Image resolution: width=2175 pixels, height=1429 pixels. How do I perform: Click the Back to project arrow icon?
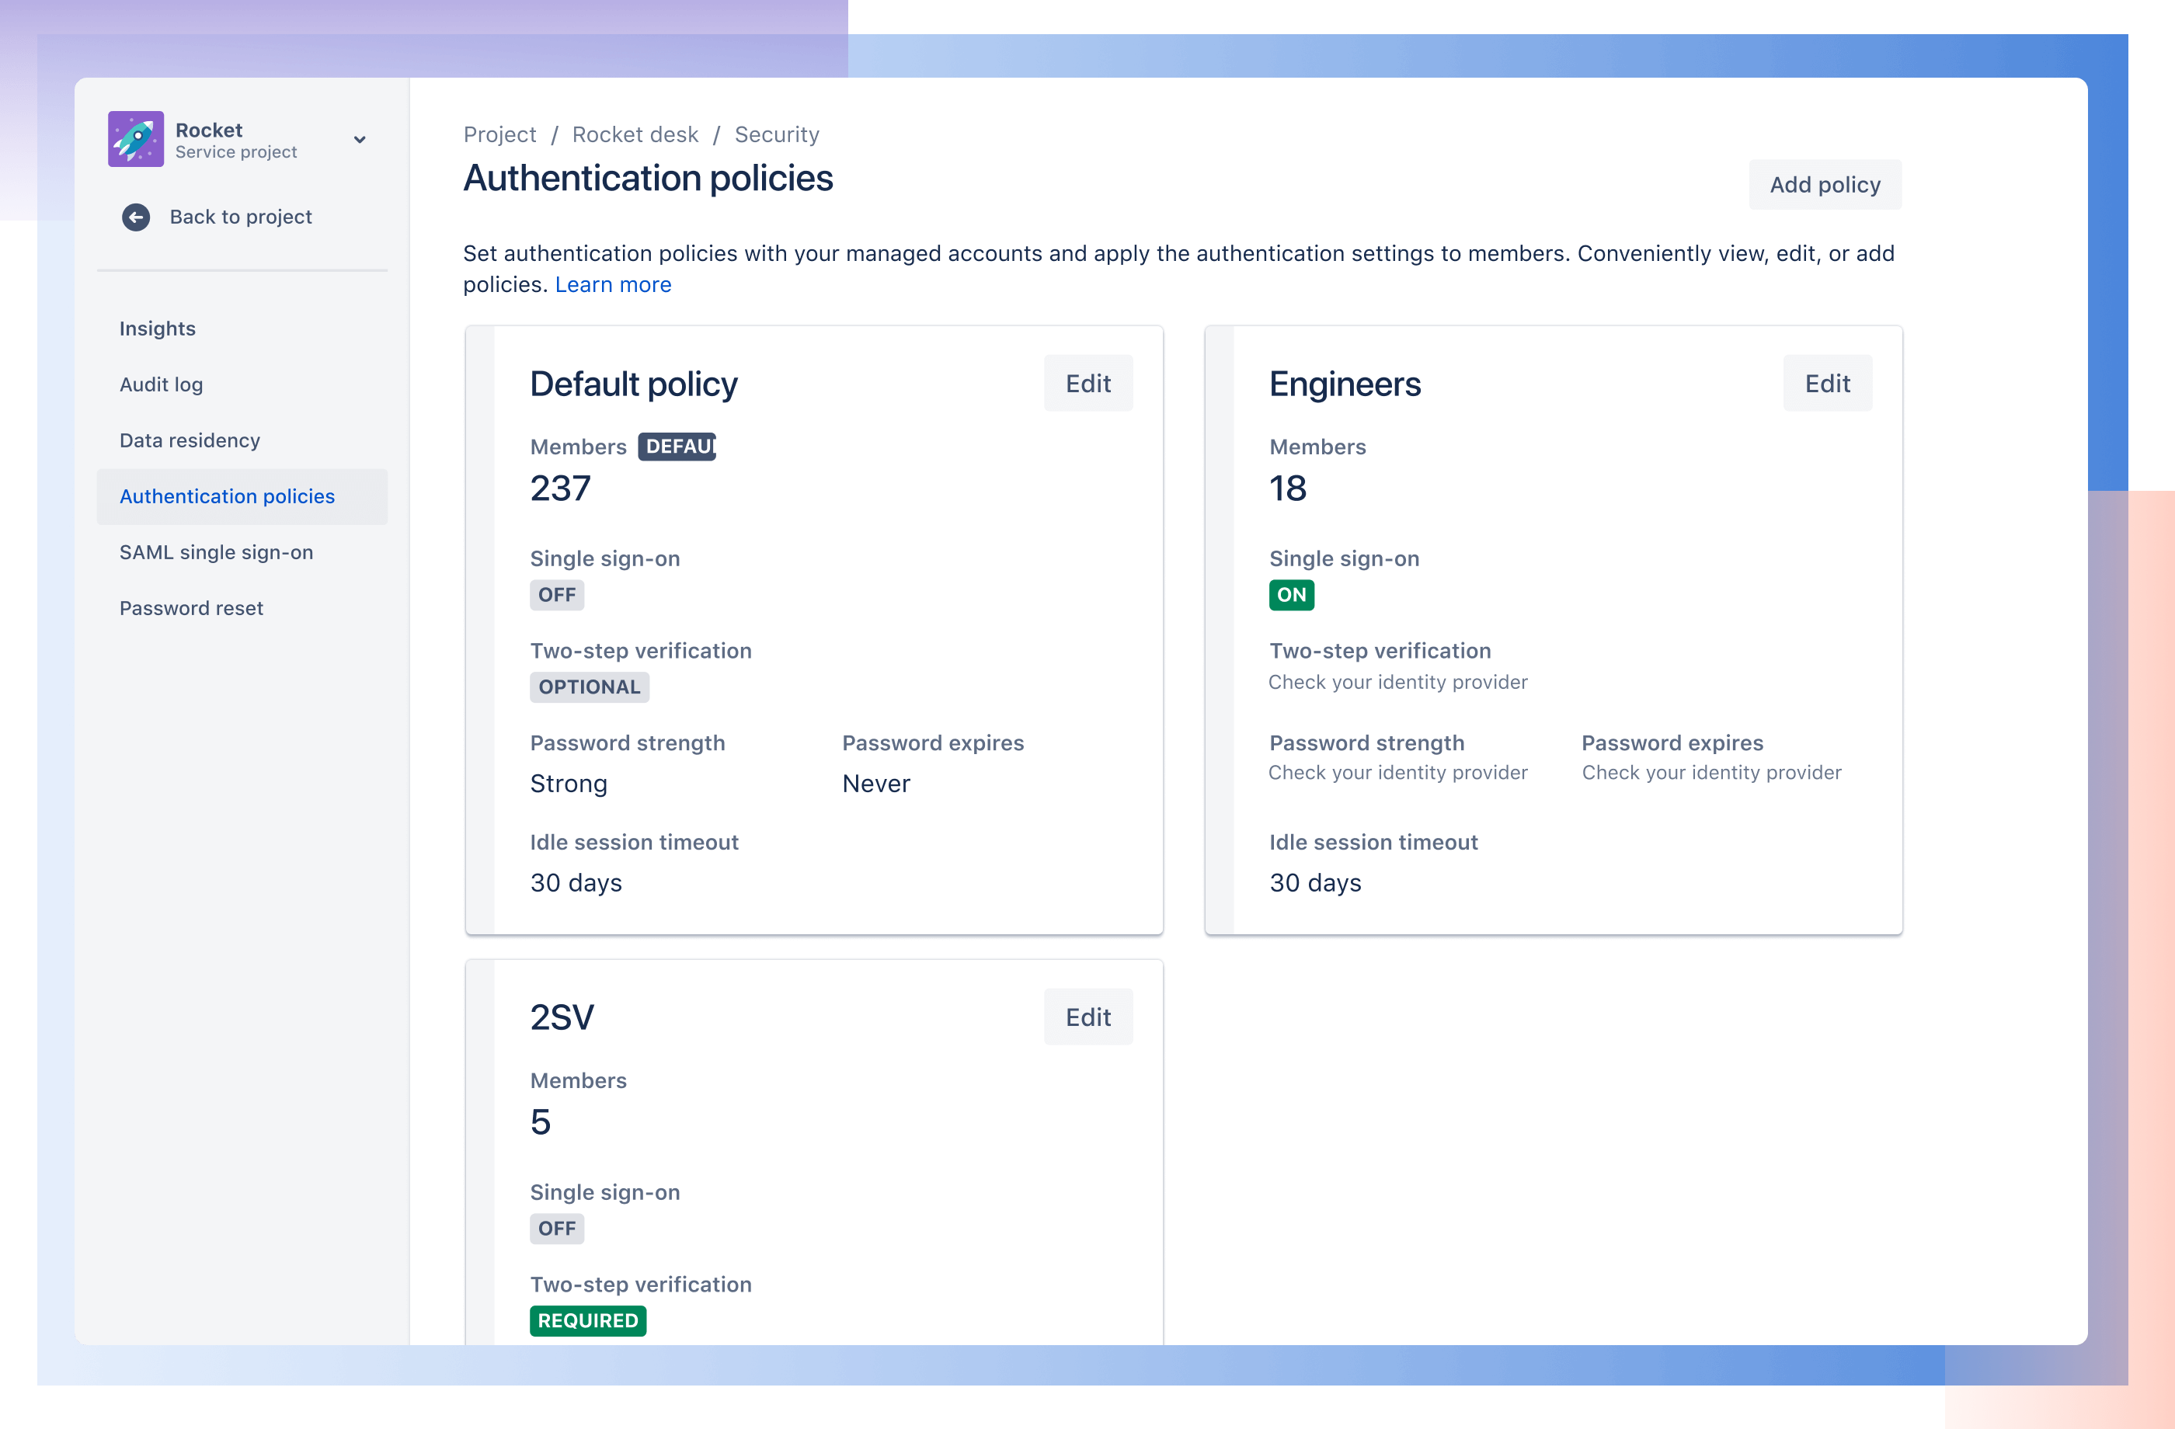pos(135,215)
